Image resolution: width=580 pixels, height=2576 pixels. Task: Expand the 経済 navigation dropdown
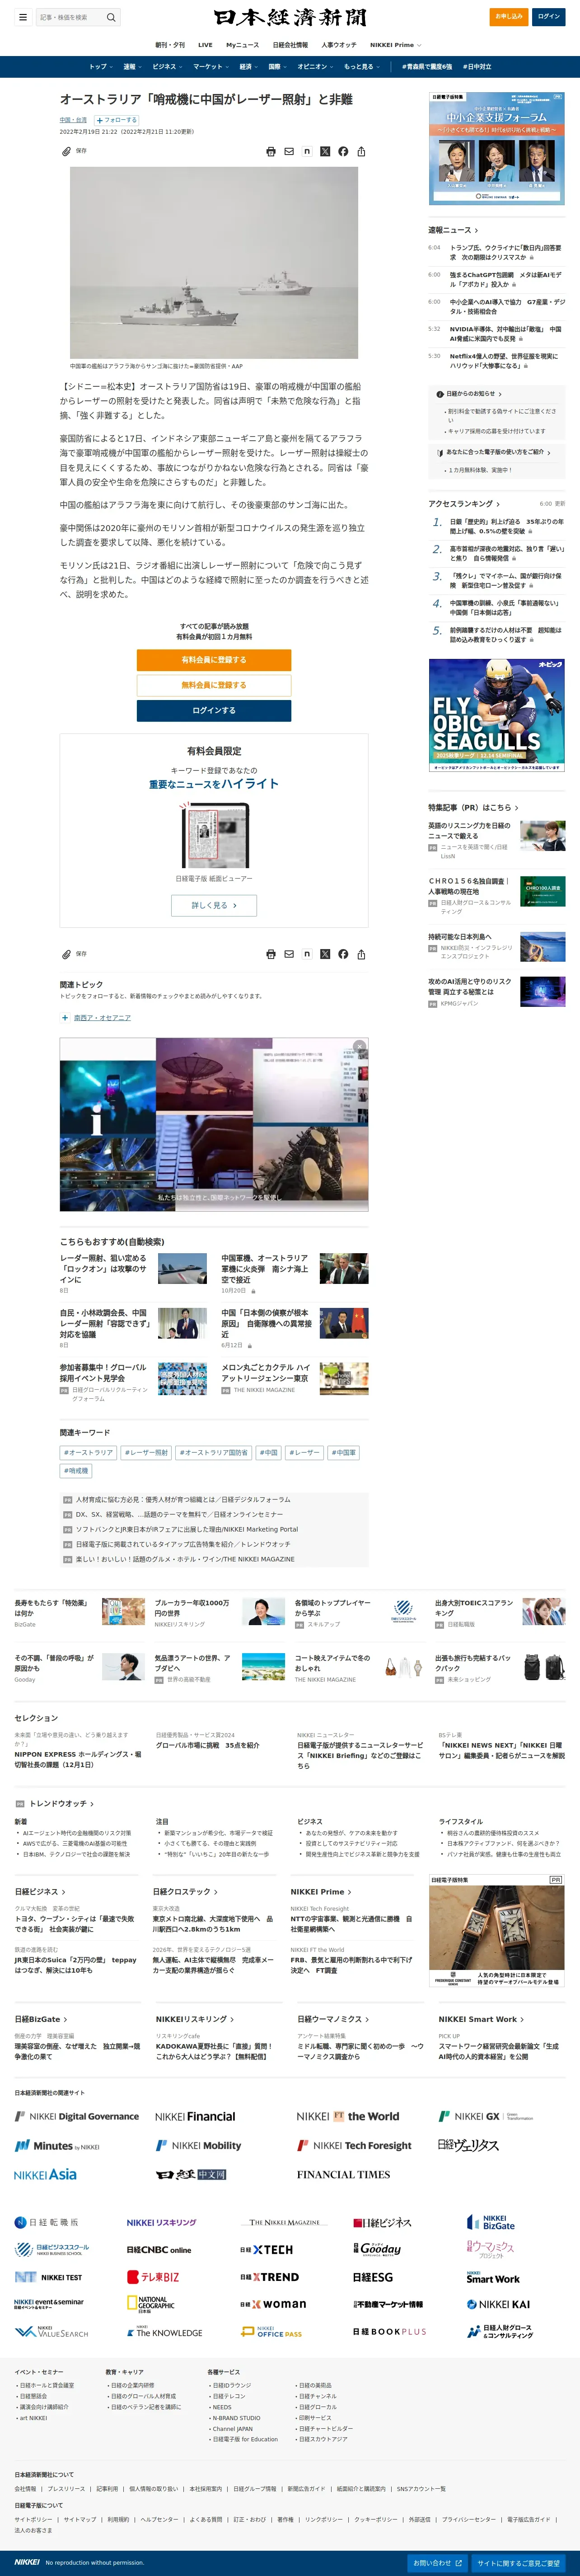coord(248,67)
